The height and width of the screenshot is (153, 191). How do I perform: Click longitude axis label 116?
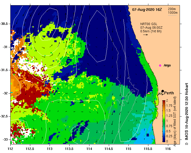pyautogui.click(x=168, y=149)
